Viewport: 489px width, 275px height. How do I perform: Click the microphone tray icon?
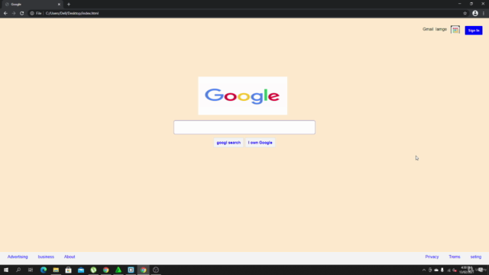point(442,270)
